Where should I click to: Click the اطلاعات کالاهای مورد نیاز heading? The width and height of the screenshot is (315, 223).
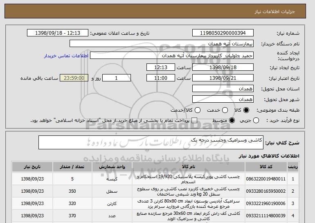click(x=269, y=156)
